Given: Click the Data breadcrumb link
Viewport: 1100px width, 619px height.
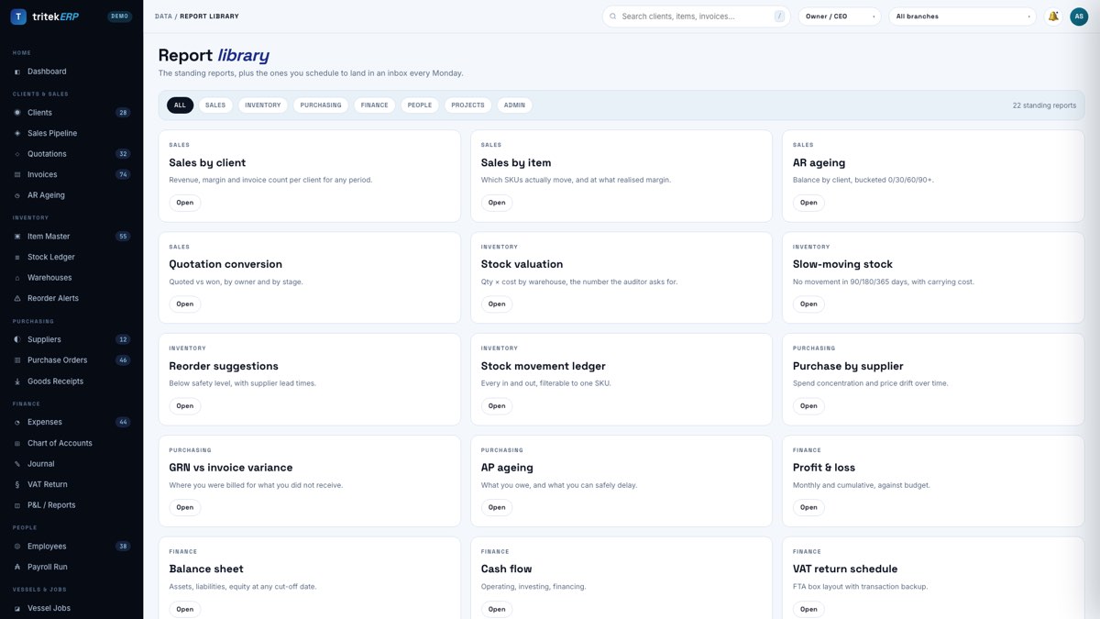Looking at the screenshot, I should coord(163,17).
